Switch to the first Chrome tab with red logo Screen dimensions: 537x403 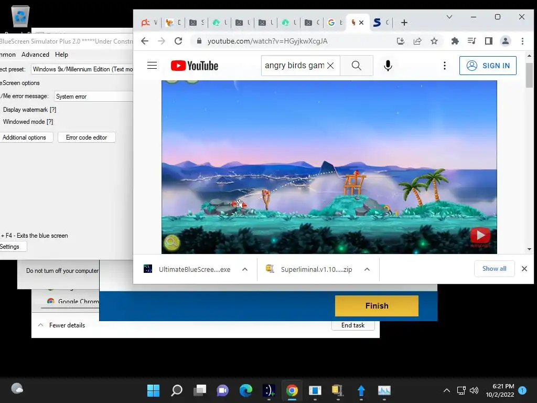point(149,23)
